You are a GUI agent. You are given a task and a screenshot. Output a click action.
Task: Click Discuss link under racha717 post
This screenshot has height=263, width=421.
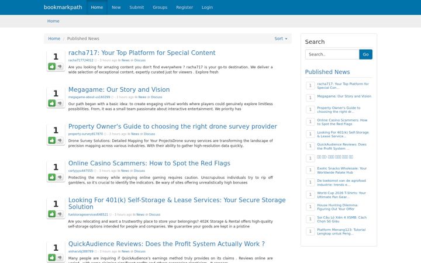coord(140,60)
